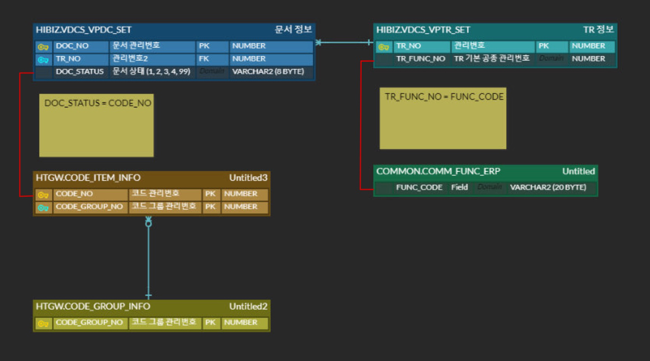650x361 pixels.
Task: Click the '문서 관리번호' column comment
Action: click(x=136, y=46)
